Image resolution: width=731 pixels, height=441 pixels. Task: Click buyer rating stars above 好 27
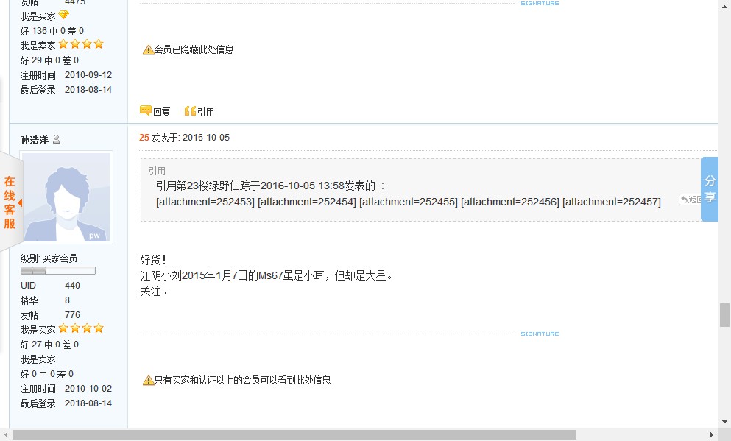pos(81,328)
